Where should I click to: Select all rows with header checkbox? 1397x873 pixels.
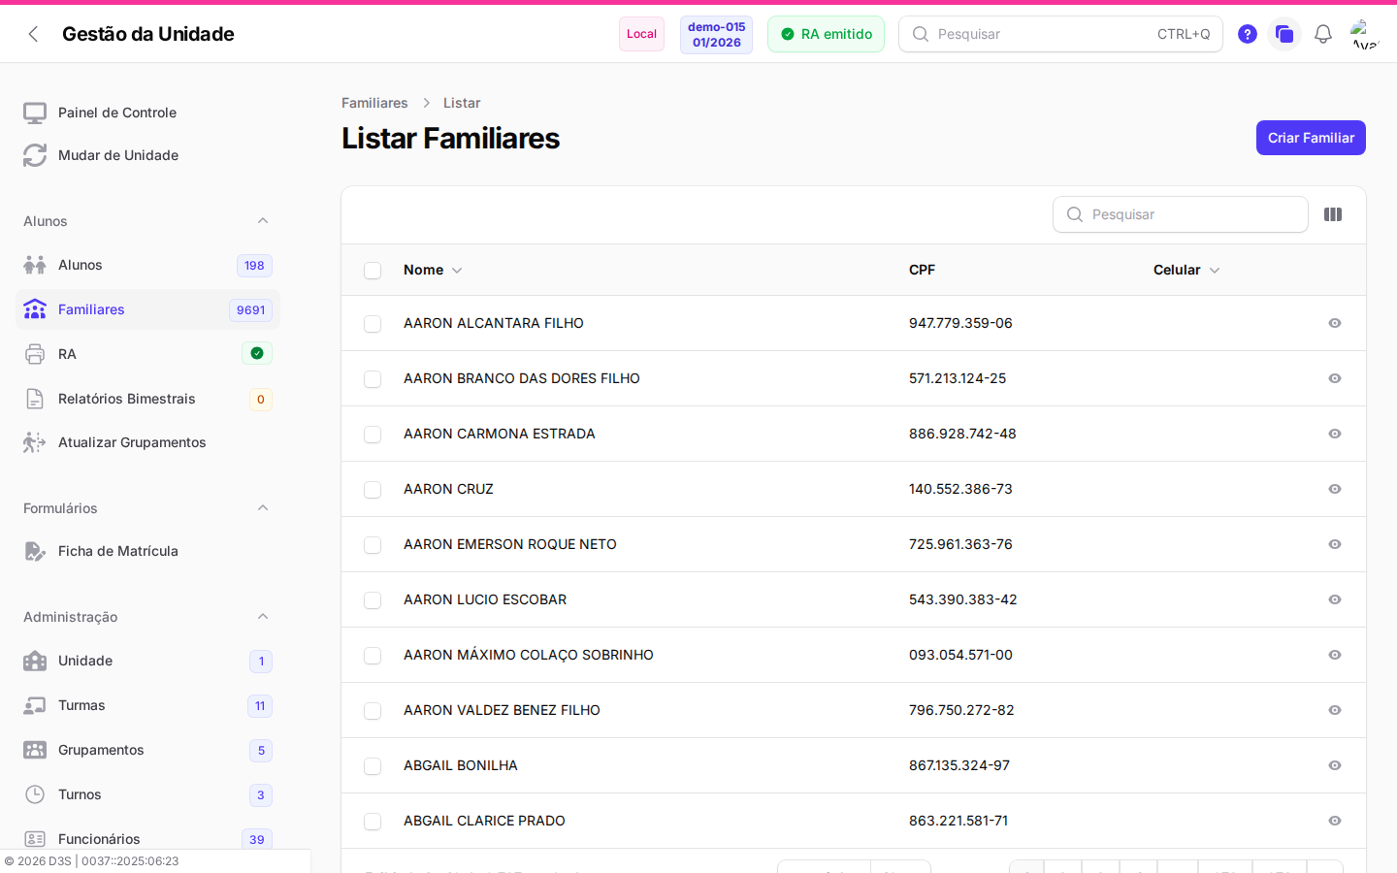(373, 271)
